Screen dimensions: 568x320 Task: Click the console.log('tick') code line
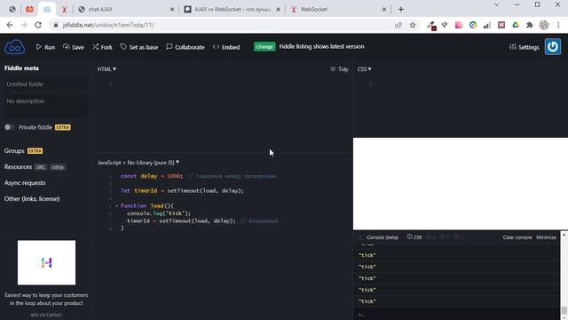click(159, 213)
